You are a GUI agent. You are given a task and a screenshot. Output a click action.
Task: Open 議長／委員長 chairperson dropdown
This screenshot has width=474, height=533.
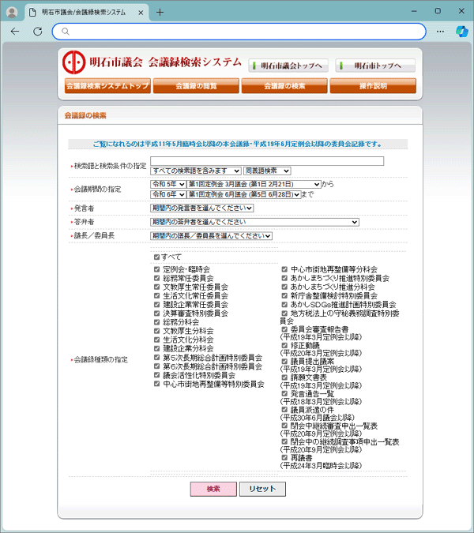coord(211,236)
